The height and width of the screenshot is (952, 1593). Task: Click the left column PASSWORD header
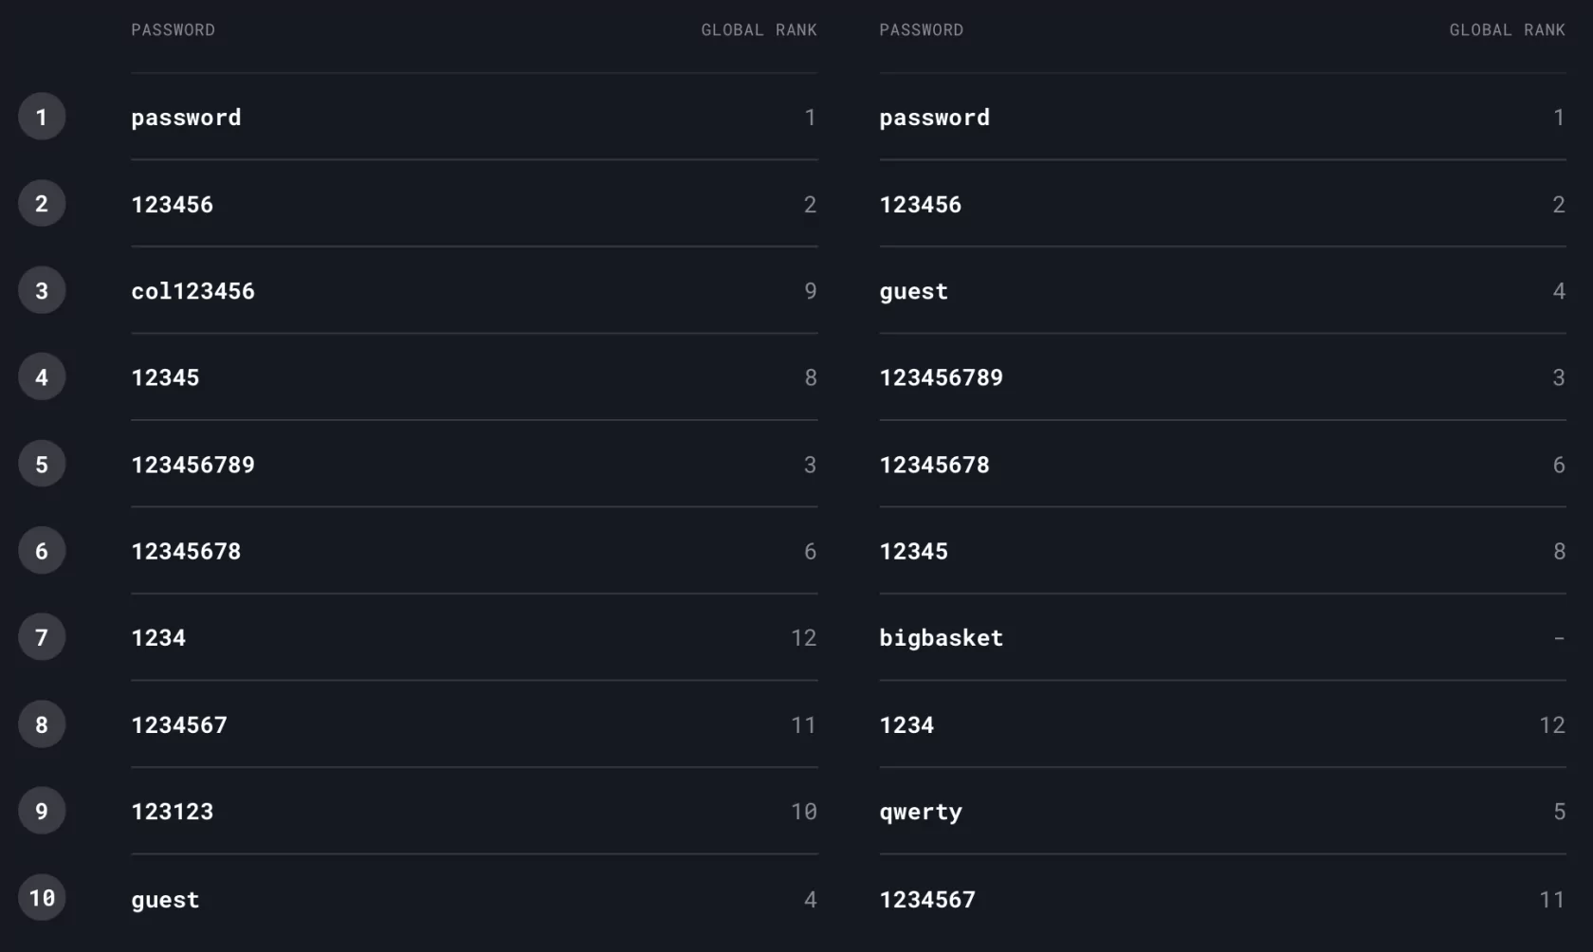point(173,30)
